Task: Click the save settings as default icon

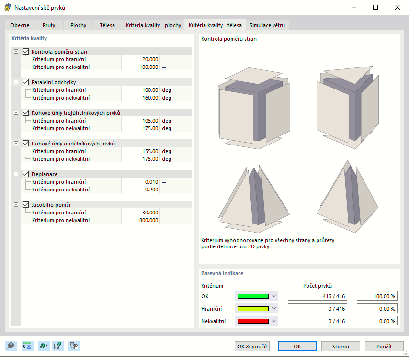Action: (x=57, y=346)
